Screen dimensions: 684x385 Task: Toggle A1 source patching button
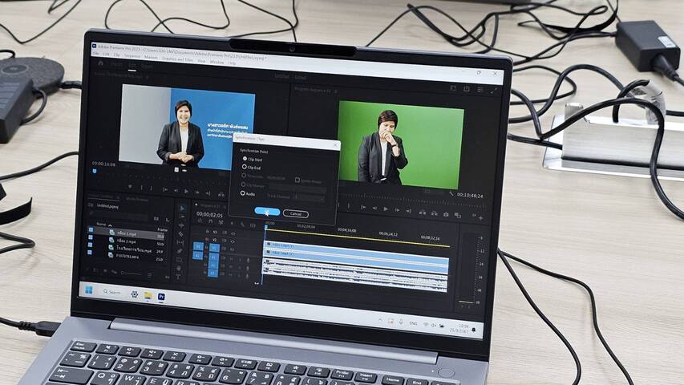[197, 255]
